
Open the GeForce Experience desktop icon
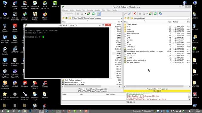(x=15, y=16)
